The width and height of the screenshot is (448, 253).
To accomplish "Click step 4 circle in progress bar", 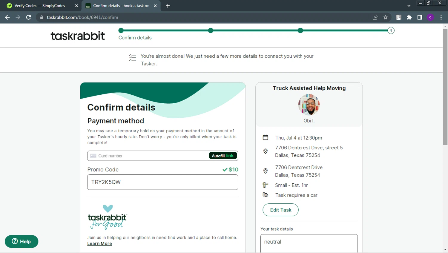I will click(391, 30).
